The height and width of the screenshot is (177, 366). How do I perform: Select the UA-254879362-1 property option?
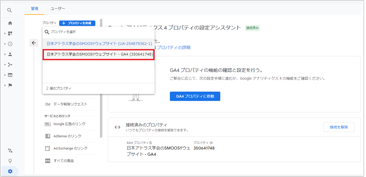[x=99, y=44]
